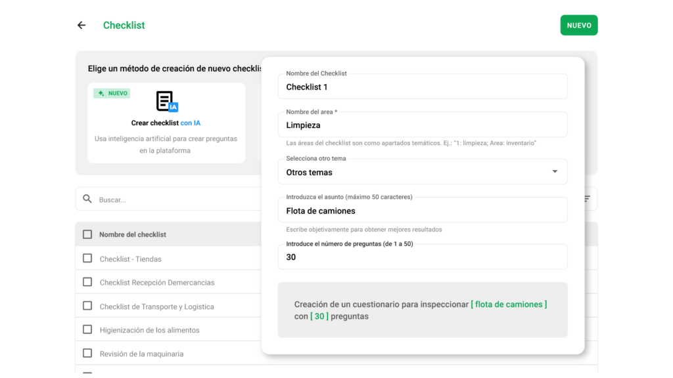
Task: Go back using the left arrow icon
Action: click(81, 26)
